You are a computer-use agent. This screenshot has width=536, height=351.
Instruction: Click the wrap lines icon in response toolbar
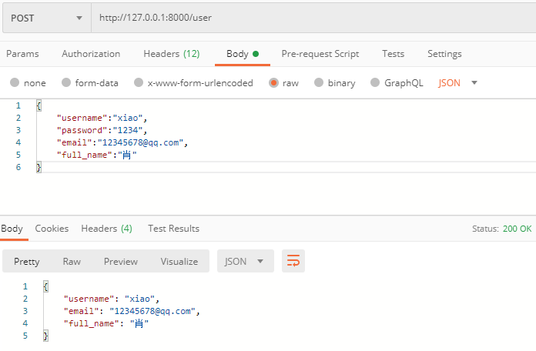293,262
